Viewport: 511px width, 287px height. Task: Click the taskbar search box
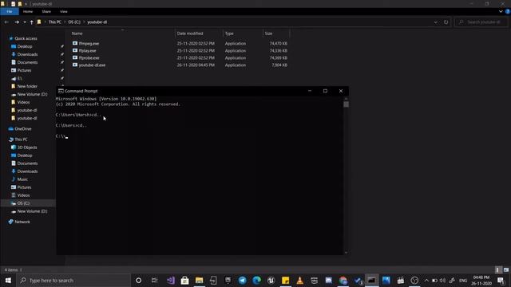pyautogui.click(x=73, y=280)
